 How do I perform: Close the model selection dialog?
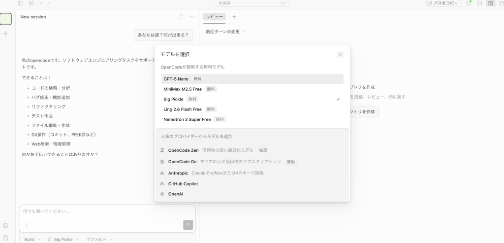(340, 54)
